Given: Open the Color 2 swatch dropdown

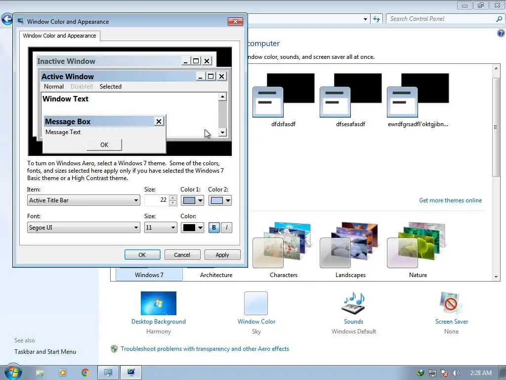Looking at the screenshot, I should [220, 200].
